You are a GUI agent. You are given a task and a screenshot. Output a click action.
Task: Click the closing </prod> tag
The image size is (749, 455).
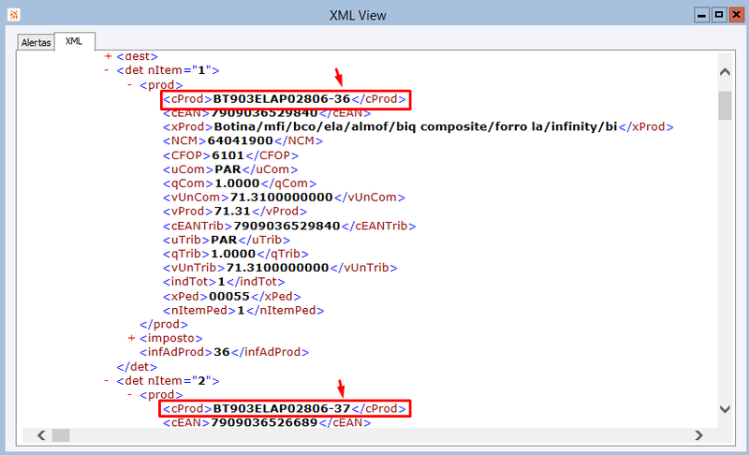(164, 324)
